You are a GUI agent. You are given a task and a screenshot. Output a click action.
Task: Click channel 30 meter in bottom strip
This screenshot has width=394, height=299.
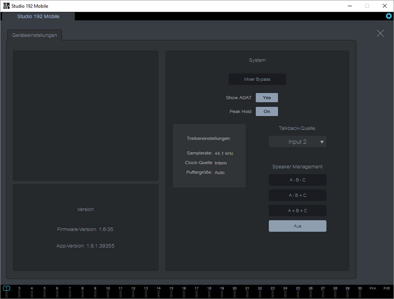(x=360, y=291)
